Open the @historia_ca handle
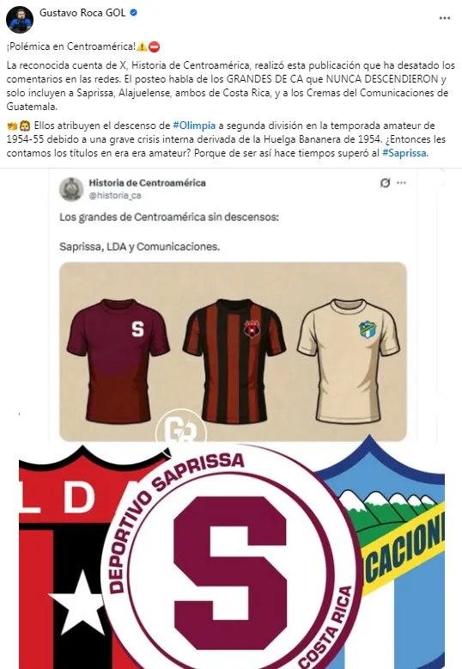 tap(115, 195)
